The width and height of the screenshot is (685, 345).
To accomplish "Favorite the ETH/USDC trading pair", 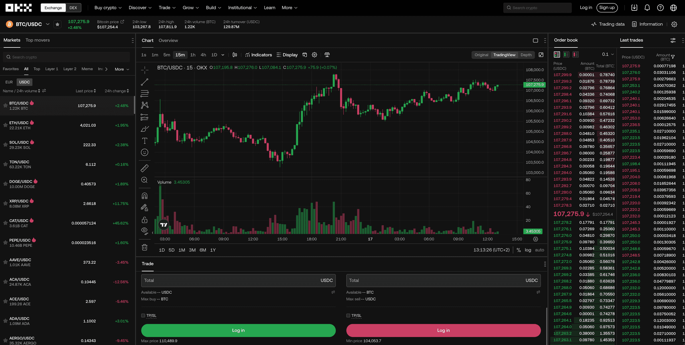I will click(5, 125).
